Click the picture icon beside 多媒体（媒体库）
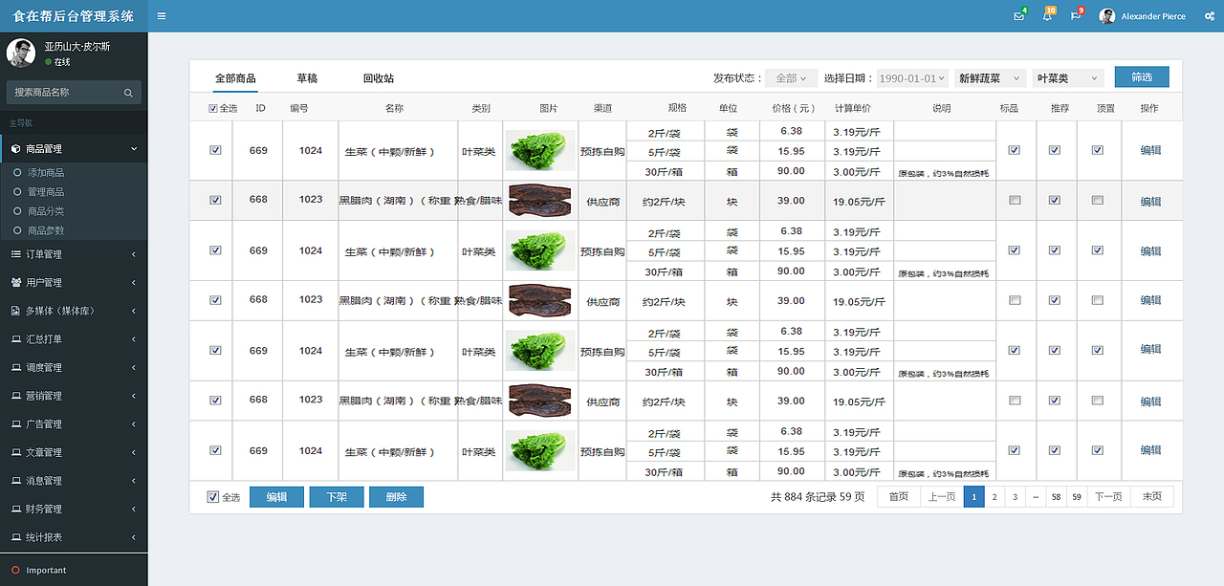The height and width of the screenshot is (586, 1224). coord(16,311)
